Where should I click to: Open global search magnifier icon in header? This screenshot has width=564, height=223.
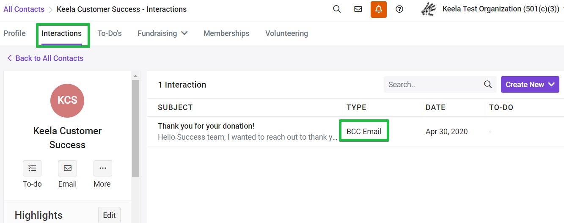pos(337,9)
